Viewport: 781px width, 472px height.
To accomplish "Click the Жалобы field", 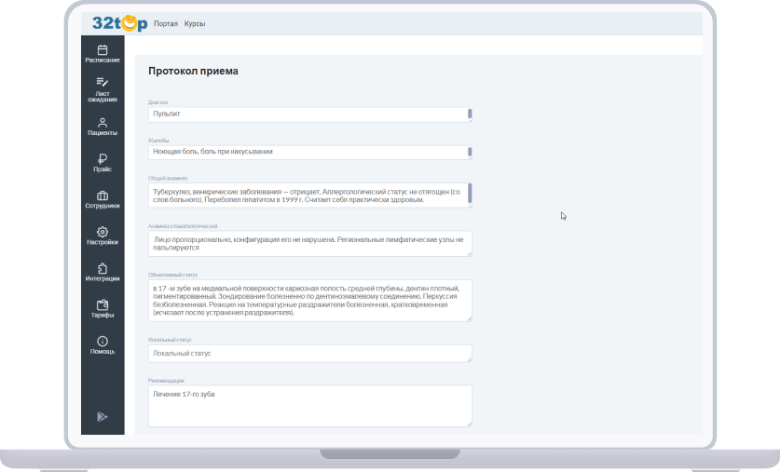I will point(309,152).
